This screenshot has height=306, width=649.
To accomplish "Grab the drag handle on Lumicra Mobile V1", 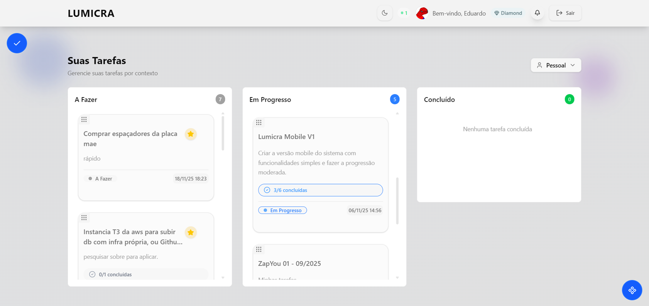I will 259,122.
